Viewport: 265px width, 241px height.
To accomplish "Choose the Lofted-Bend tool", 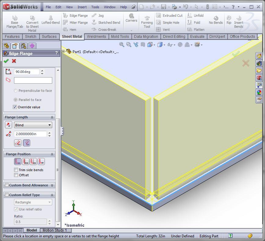I will pos(51,20).
